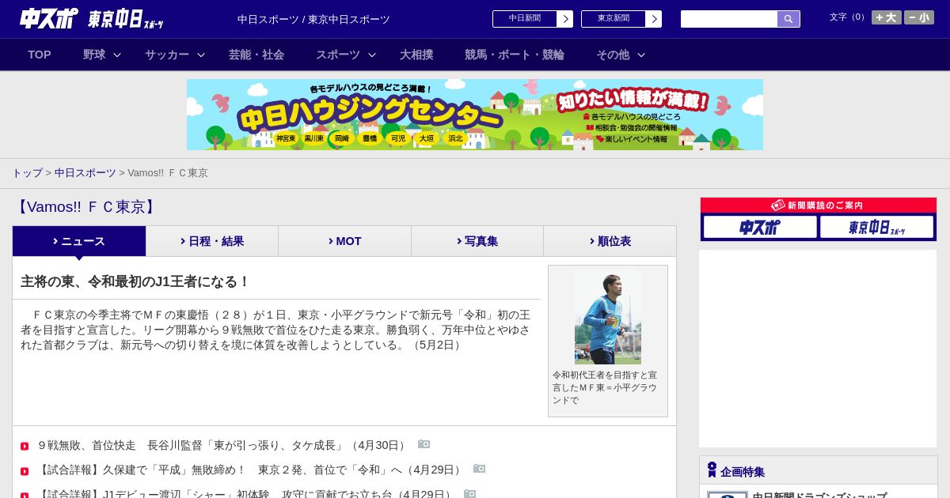Click the 東京中日スポーツ subscription button in sidebar
950x498 pixels.
[876, 227]
